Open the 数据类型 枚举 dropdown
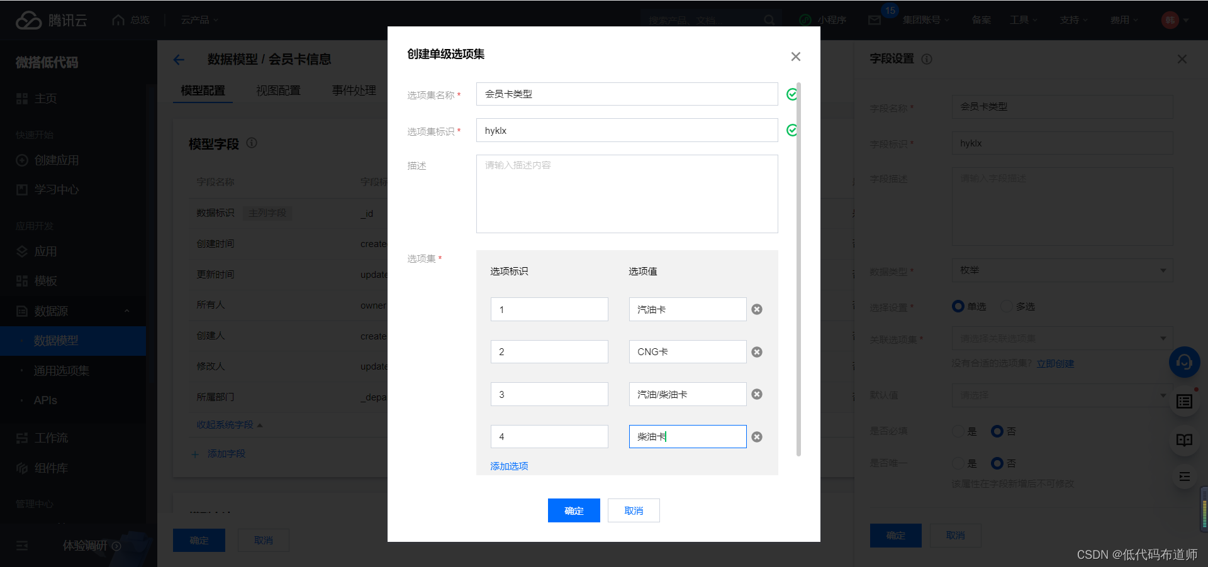Viewport: 1208px width, 567px height. point(1062,270)
